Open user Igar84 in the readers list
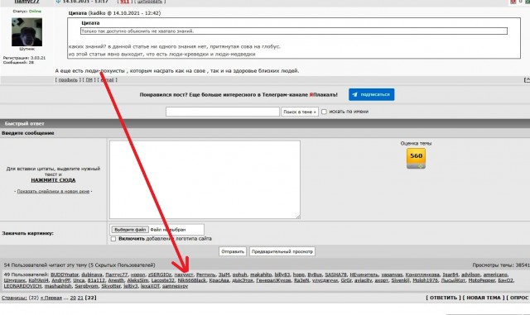 (x=450, y=274)
